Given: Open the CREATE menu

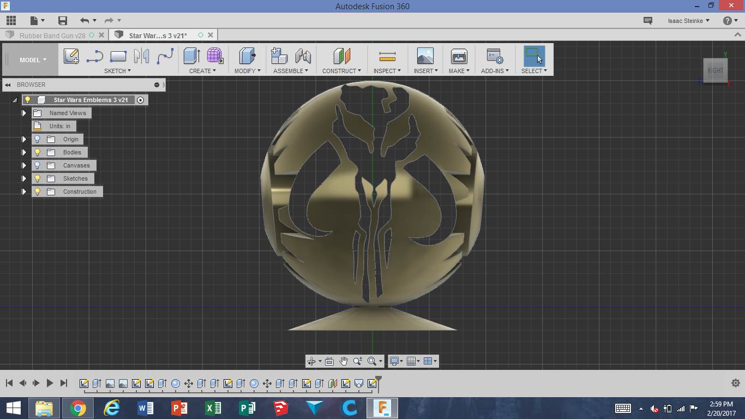Looking at the screenshot, I should tap(202, 71).
